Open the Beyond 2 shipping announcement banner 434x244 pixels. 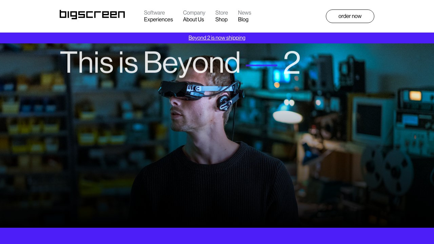click(217, 38)
